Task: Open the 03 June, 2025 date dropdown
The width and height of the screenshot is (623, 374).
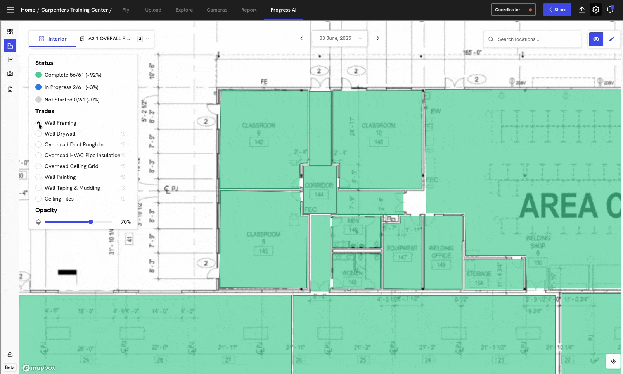Action: tap(340, 38)
